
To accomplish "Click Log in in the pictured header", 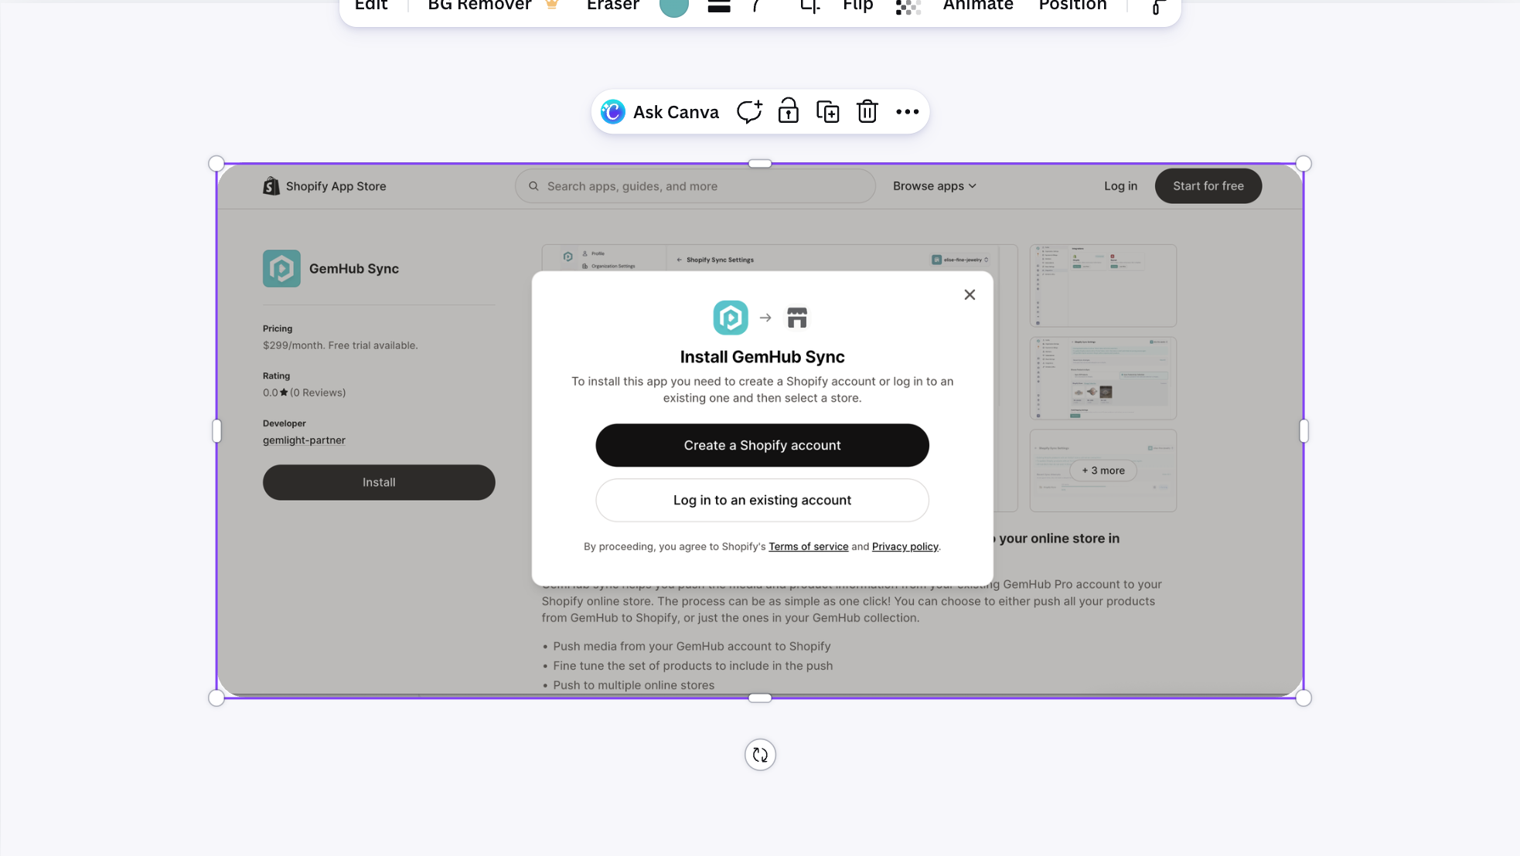I will tap(1120, 186).
